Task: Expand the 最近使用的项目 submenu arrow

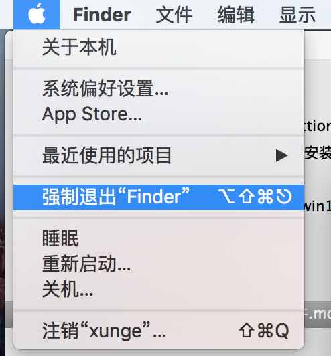Action: pyautogui.click(x=282, y=155)
